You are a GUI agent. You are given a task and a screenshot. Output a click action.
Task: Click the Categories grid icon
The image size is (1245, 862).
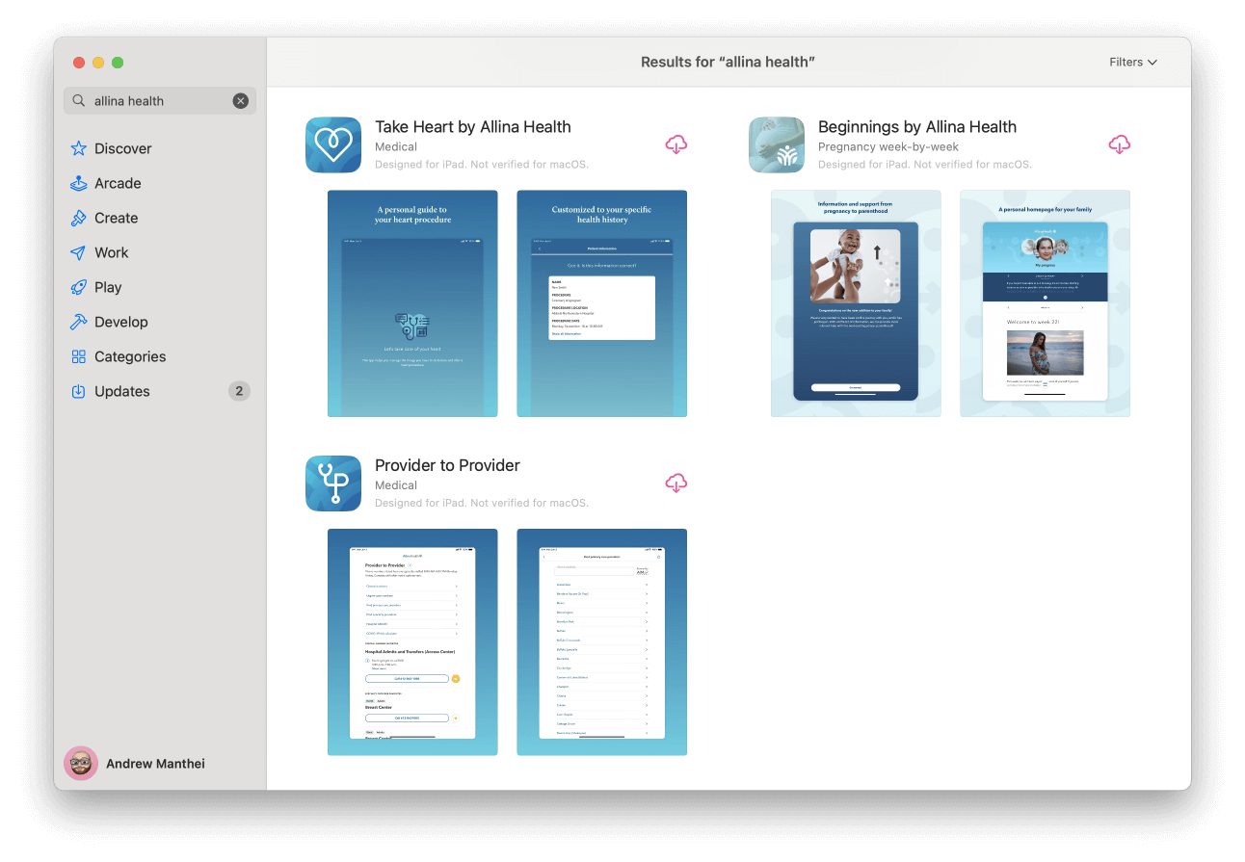point(79,356)
